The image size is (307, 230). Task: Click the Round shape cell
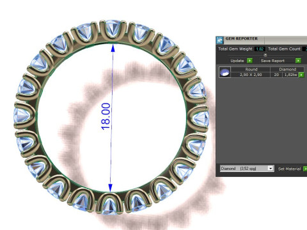coord(251,70)
